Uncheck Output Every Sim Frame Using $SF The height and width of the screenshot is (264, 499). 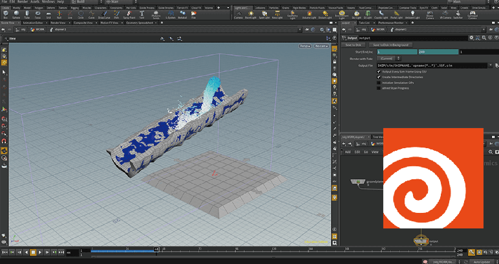(x=379, y=72)
